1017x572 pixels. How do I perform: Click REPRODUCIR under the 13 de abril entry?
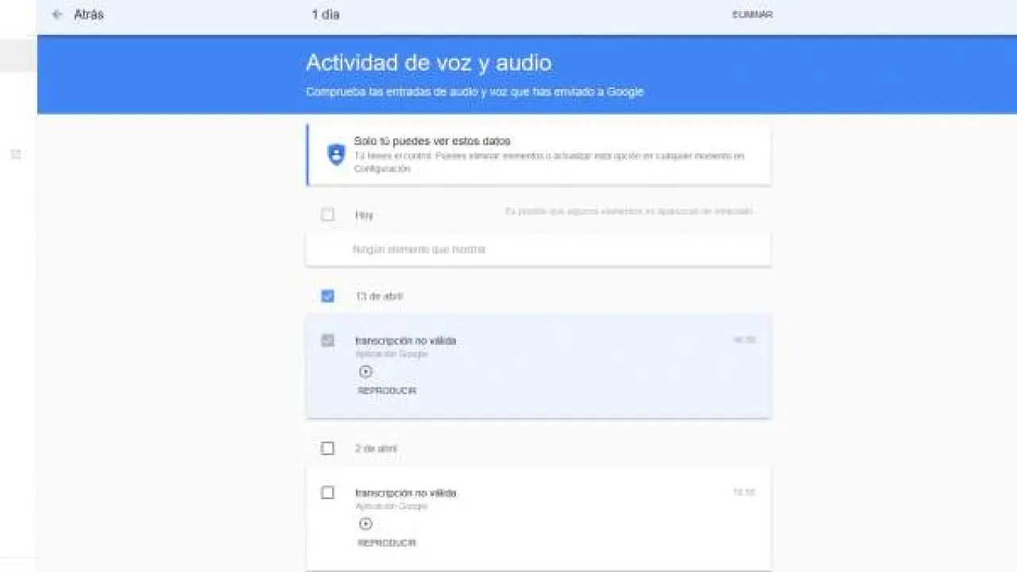click(387, 391)
